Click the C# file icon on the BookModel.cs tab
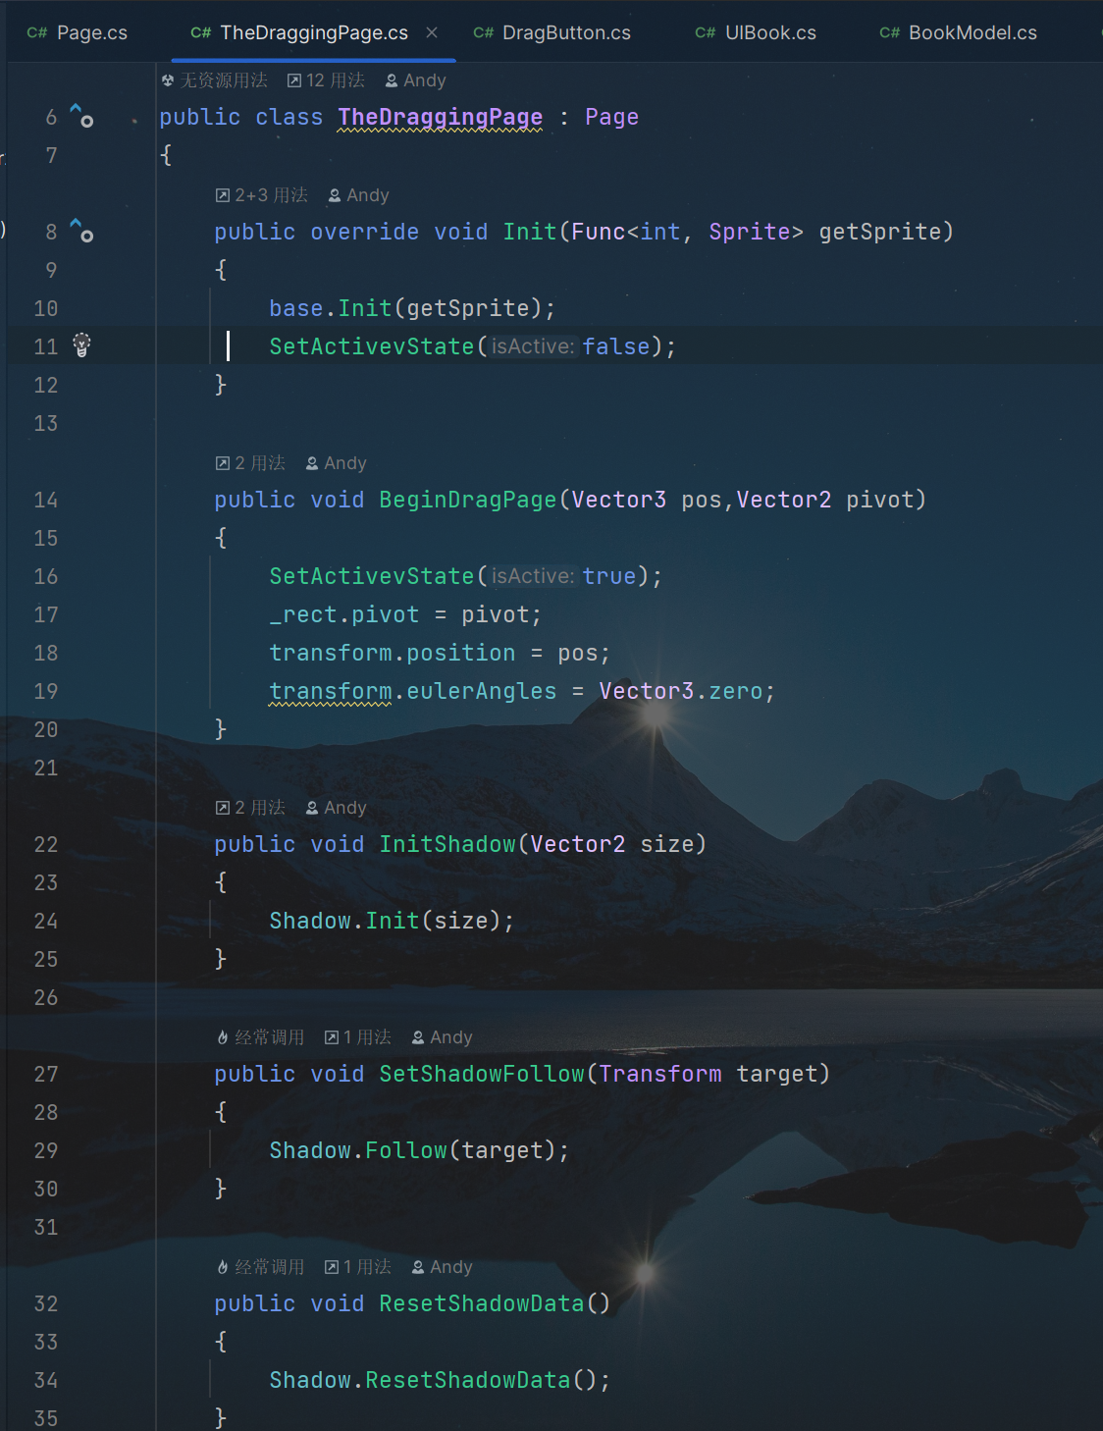This screenshot has width=1103, height=1431. (x=890, y=32)
